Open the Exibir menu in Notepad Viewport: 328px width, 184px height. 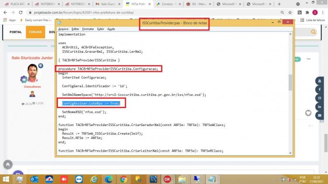(x=101, y=29)
